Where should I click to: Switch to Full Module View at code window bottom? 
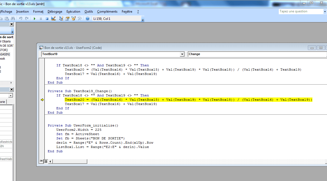coord(46,161)
